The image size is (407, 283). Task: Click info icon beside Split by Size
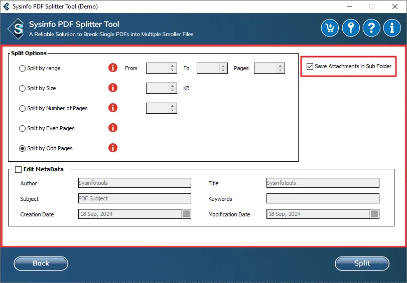coord(113,88)
